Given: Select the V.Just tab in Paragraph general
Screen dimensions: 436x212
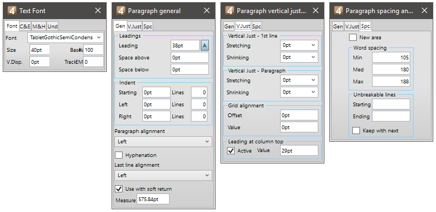Looking at the screenshot, I should (135, 27).
